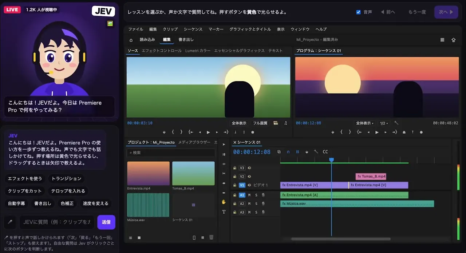Switch Project panel to list view
The width and height of the screenshot is (466, 253).
(130, 238)
